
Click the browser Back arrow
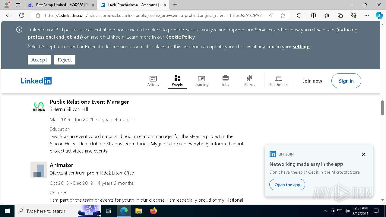8,15
